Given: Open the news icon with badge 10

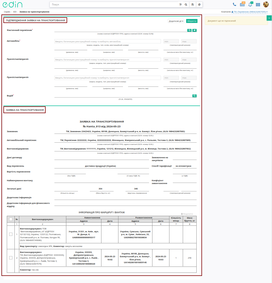Looking at the screenshot, I should point(242,4).
